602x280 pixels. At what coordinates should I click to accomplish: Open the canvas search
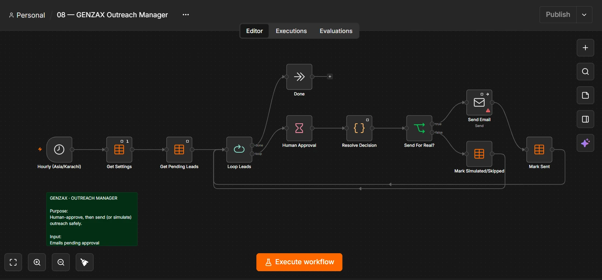click(585, 72)
